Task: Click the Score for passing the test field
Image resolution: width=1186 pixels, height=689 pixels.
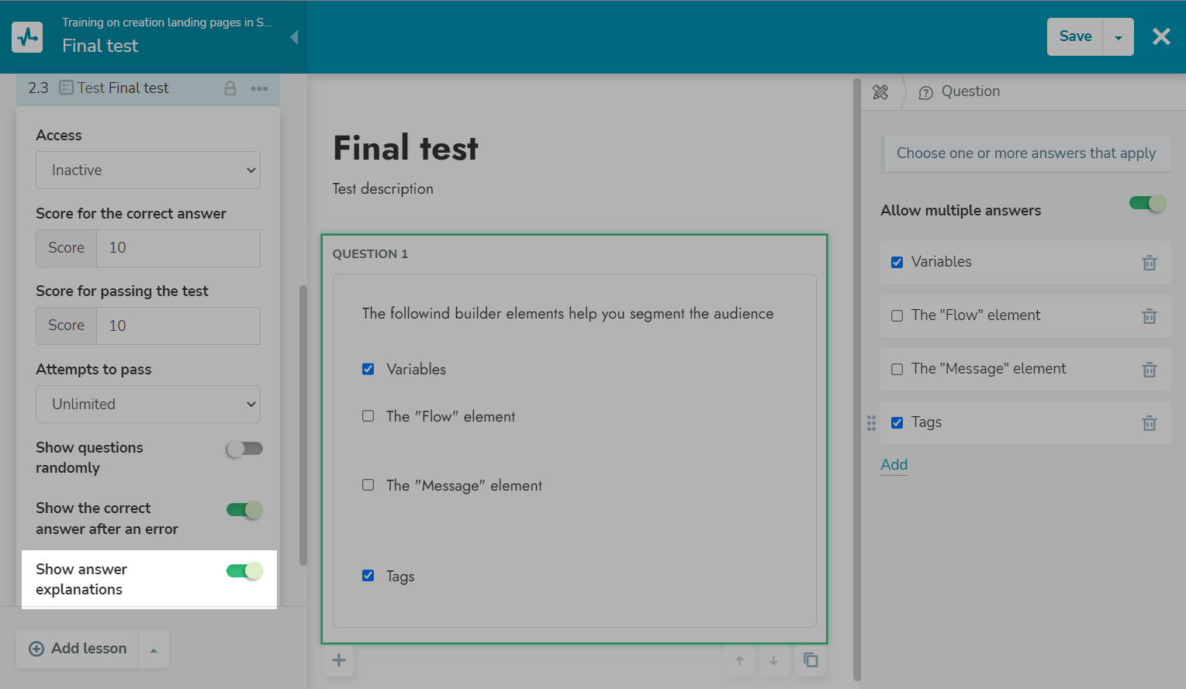Action: pyautogui.click(x=178, y=326)
